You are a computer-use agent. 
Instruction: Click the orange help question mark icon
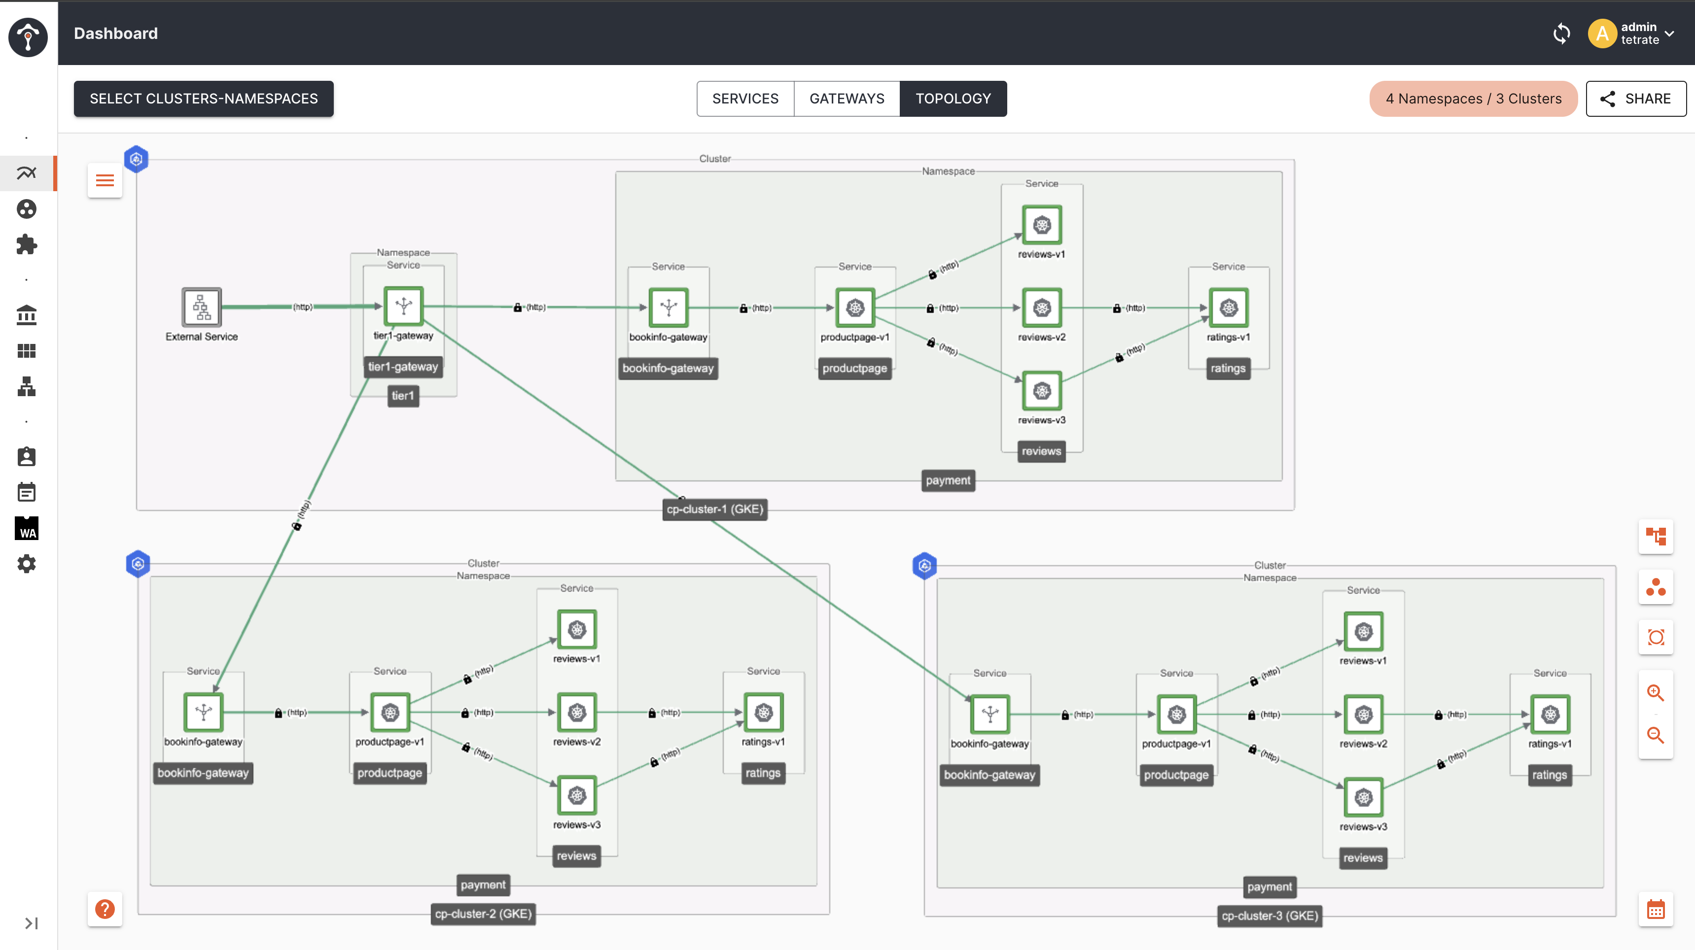(x=105, y=909)
